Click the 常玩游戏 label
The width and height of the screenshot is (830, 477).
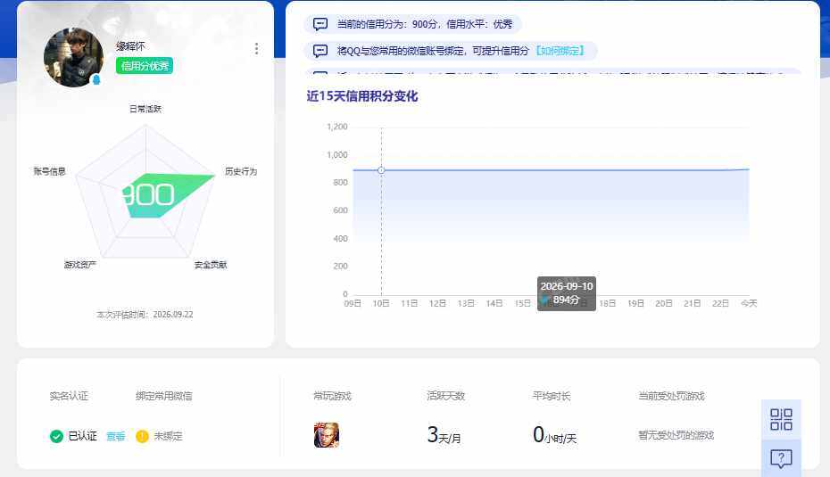[x=332, y=396]
